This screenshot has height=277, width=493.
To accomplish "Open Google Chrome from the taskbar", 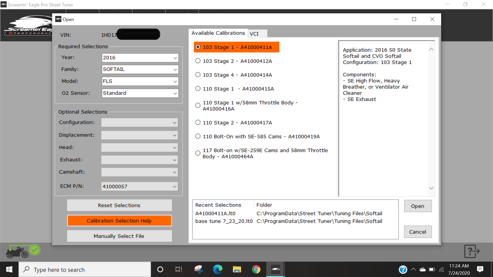I will 256,269.
